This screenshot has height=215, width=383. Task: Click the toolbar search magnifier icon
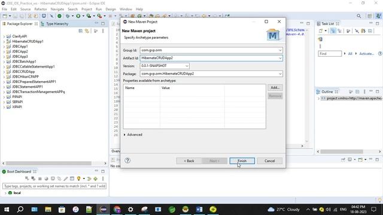[x=359, y=16]
